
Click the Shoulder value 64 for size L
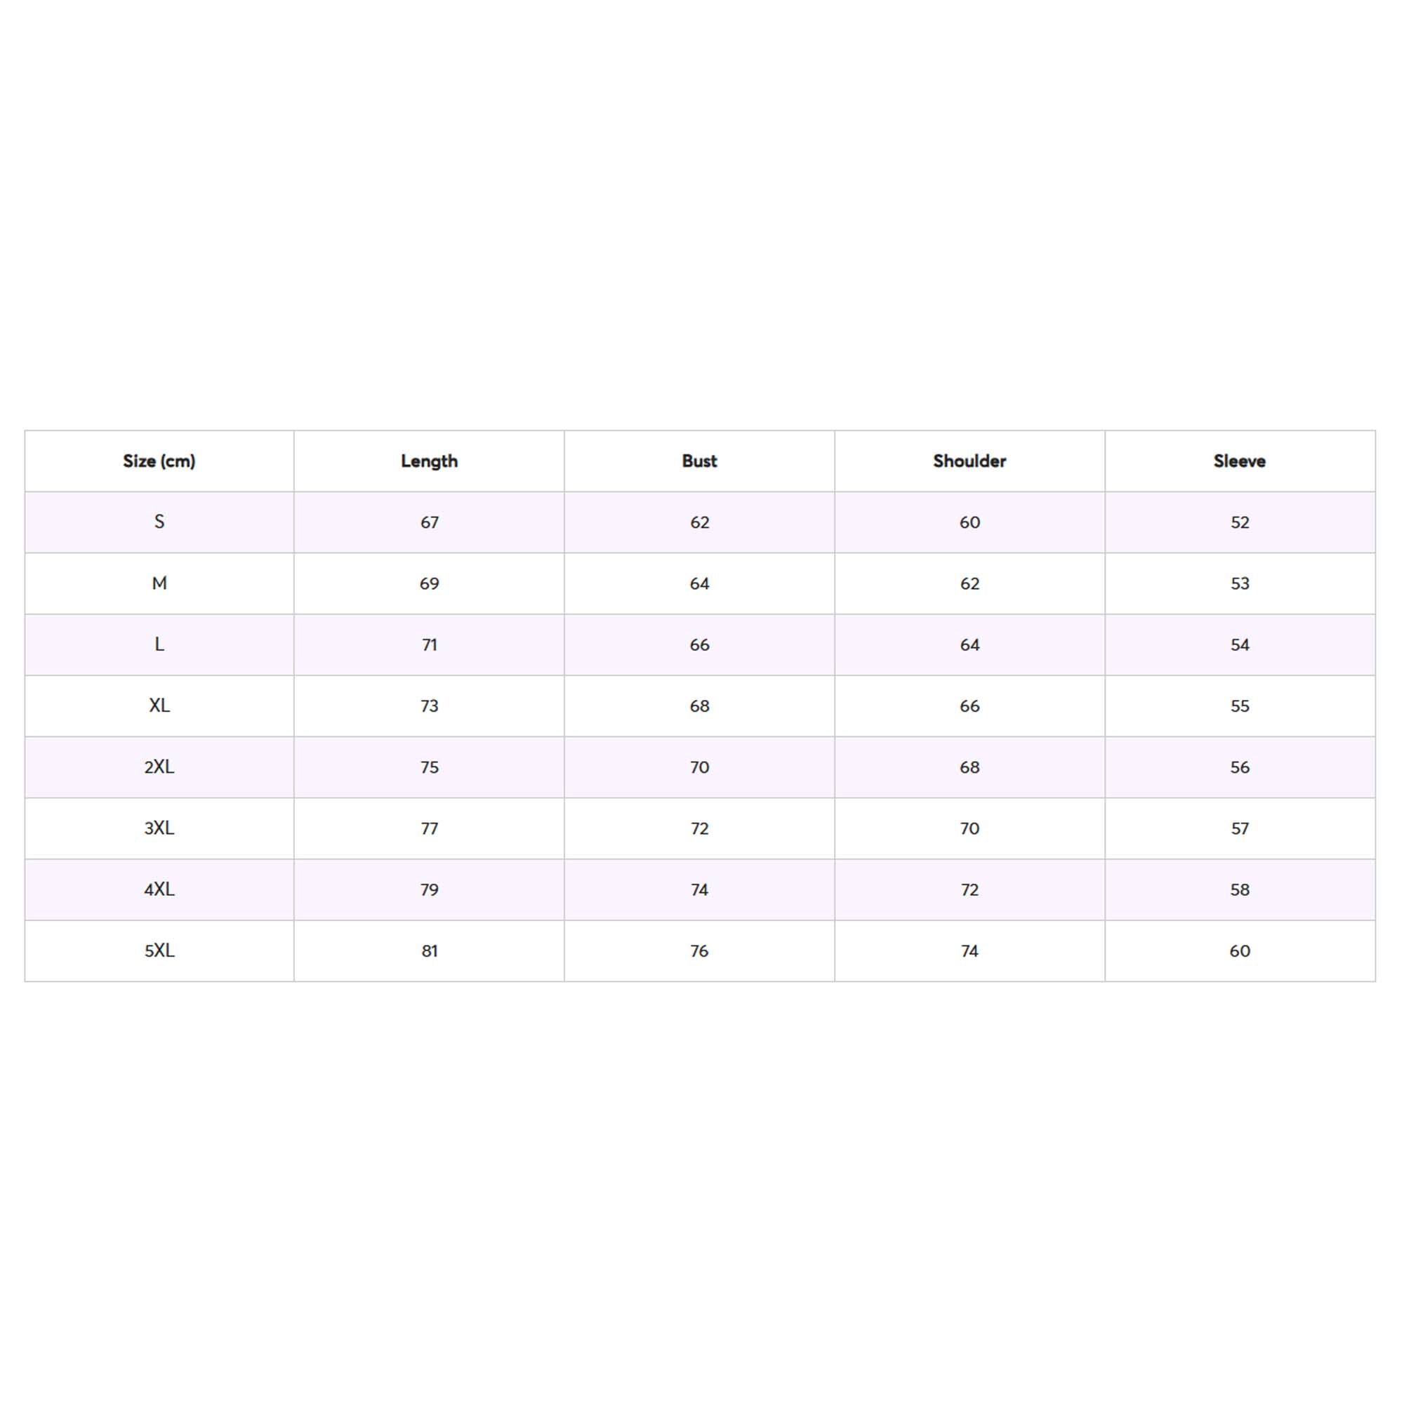point(969,644)
